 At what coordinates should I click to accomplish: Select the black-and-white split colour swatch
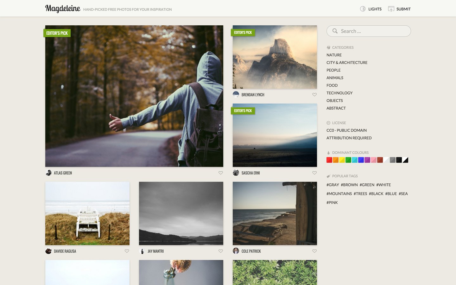405,160
